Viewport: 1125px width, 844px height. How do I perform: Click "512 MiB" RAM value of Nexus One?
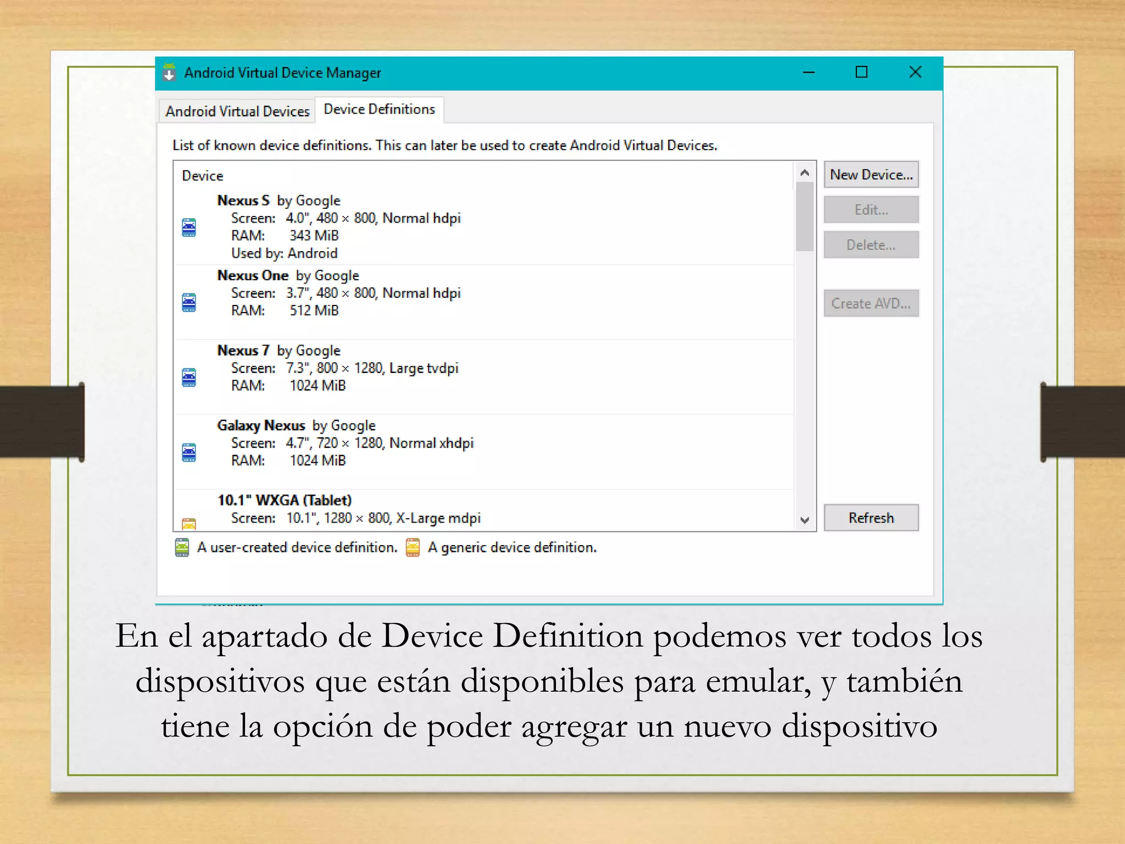point(314,310)
